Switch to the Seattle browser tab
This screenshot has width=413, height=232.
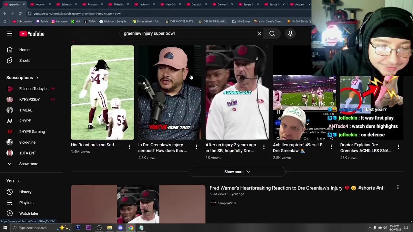pos(275,5)
